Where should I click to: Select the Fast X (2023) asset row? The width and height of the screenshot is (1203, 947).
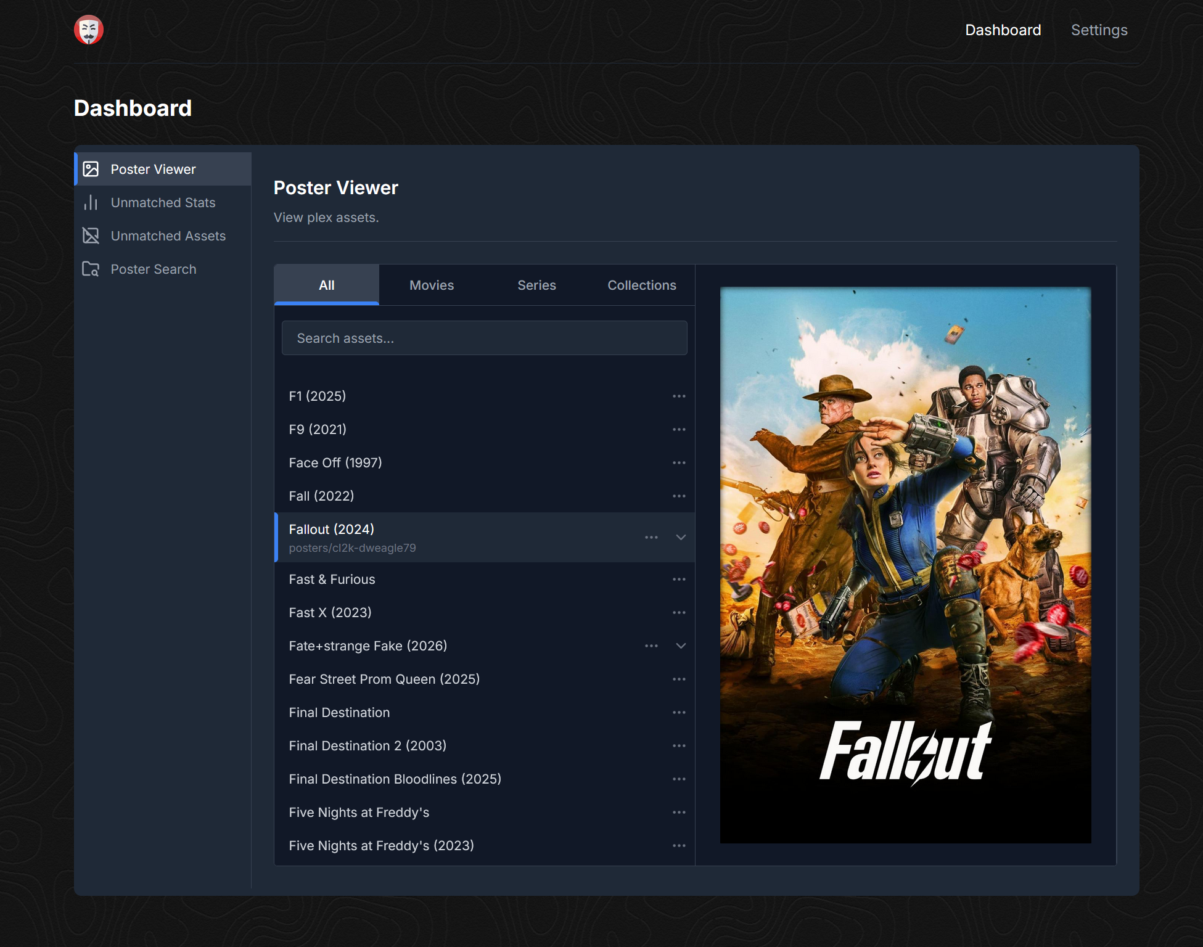485,612
